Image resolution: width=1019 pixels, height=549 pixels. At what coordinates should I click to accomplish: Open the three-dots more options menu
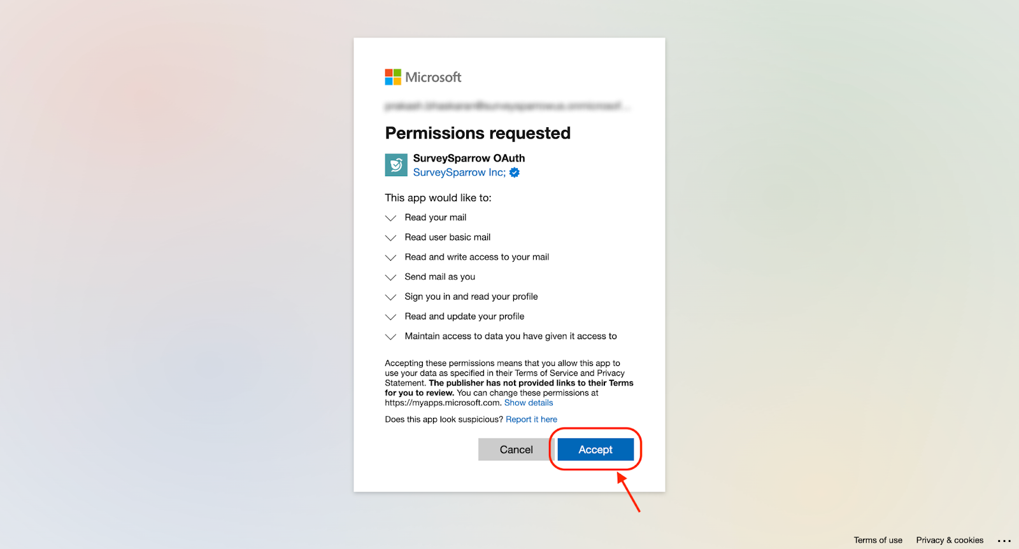click(x=1004, y=541)
